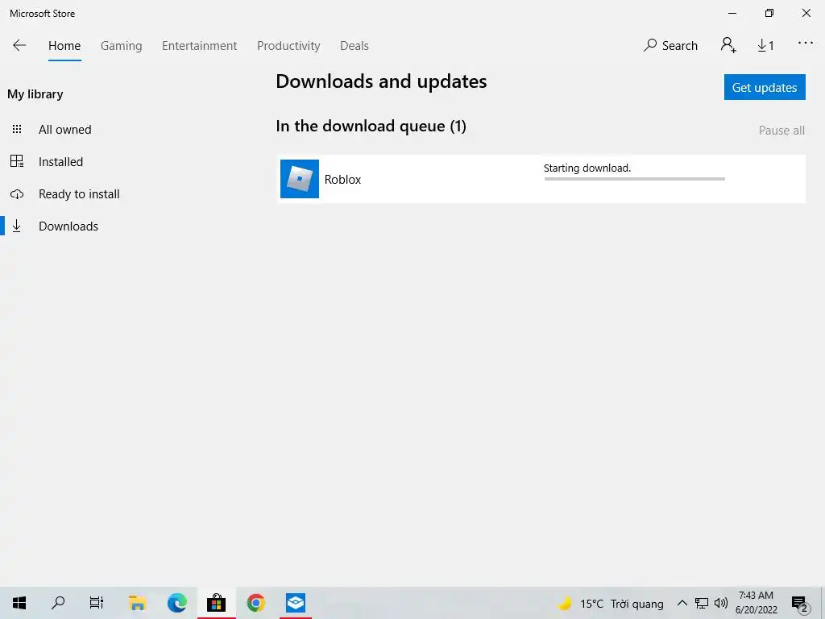The image size is (825, 619).
Task: Open the volume speaker icon
Action: click(720, 603)
